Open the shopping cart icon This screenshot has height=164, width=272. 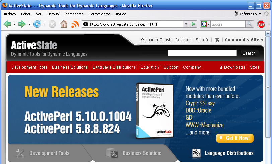coord(217,40)
